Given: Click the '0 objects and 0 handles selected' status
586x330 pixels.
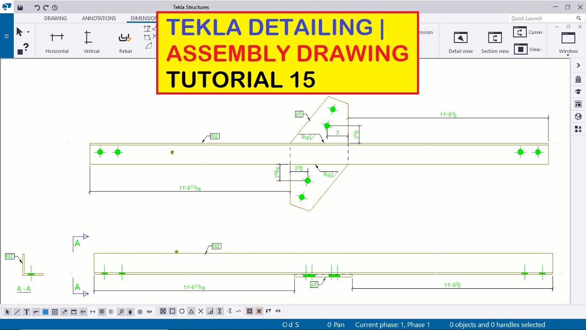Looking at the screenshot, I should [x=497, y=324].
